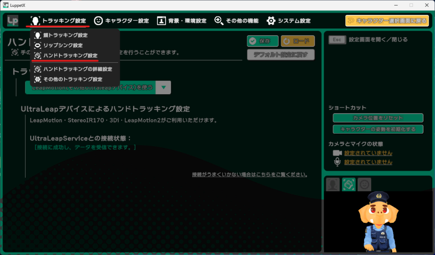Click the picture icon beside 背景・環境設定
The image size is (435, 255).
tap(161, 20)
